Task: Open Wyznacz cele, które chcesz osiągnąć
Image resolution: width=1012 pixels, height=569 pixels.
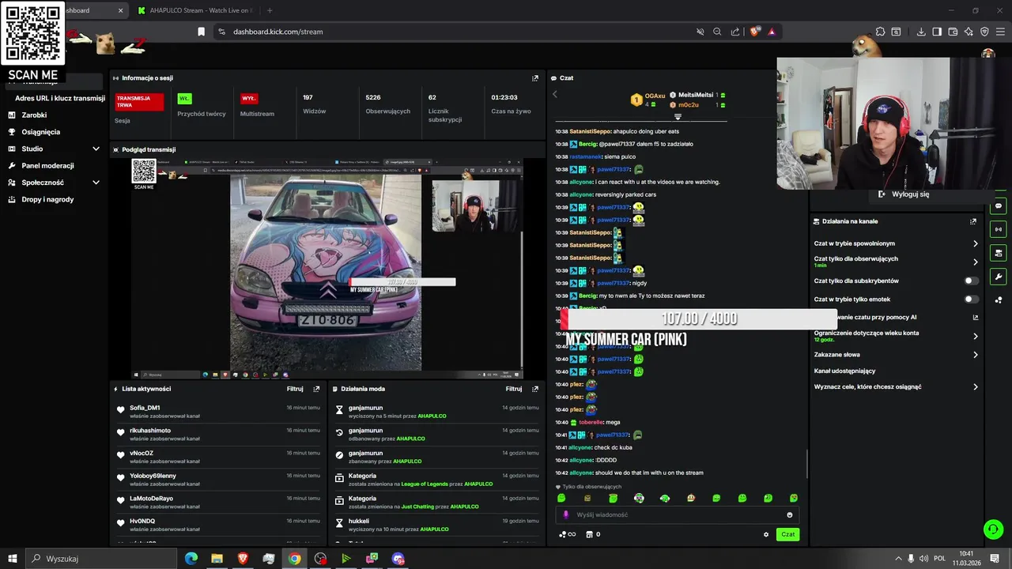Action: tap(896, 386)
